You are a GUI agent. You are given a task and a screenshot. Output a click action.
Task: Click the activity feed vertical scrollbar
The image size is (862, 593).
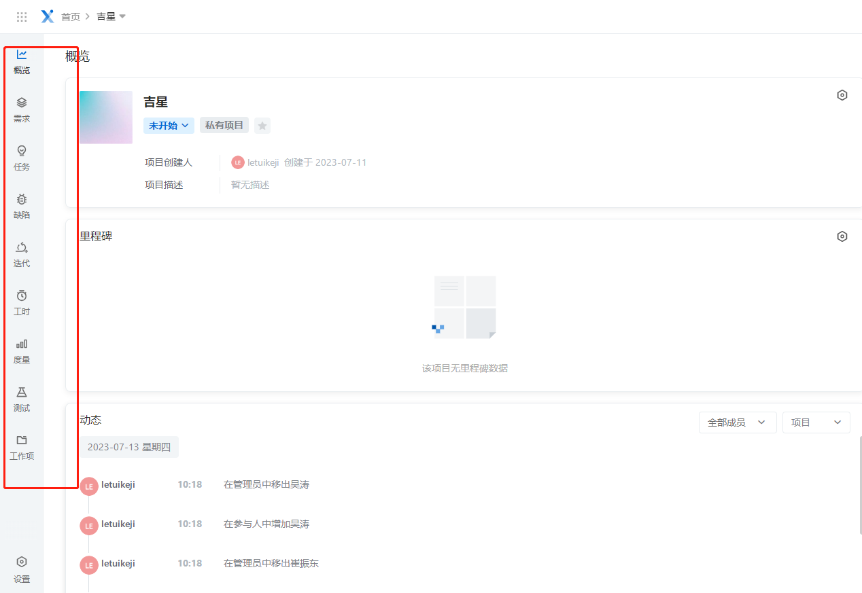(859, 485)
